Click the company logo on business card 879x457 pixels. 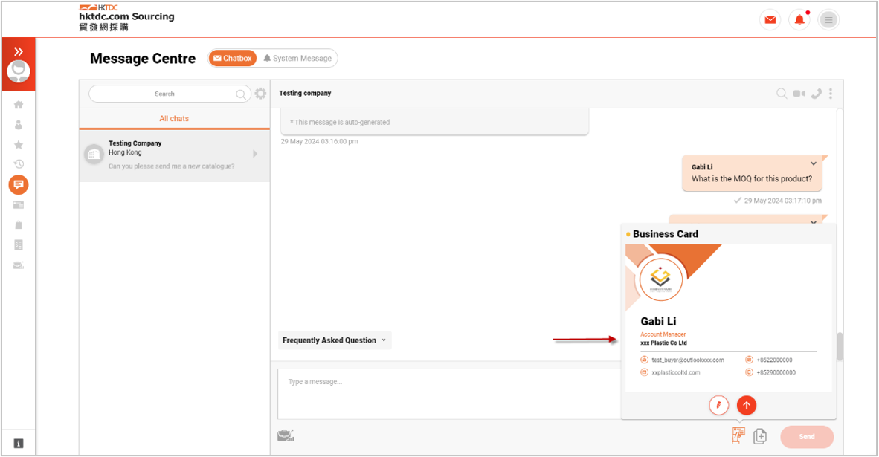pos(661,279)
